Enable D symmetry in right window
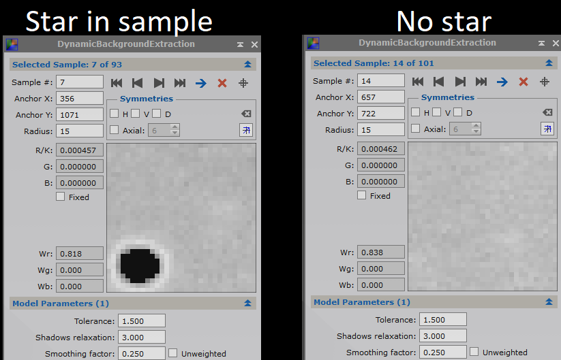Screen dimensions: 561x360 coord(457,112)
